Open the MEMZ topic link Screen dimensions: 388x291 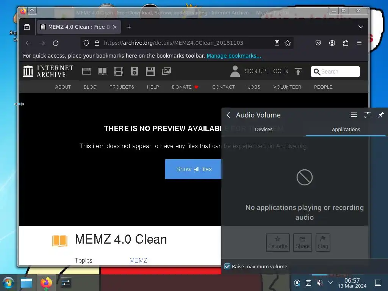[138, 260]
